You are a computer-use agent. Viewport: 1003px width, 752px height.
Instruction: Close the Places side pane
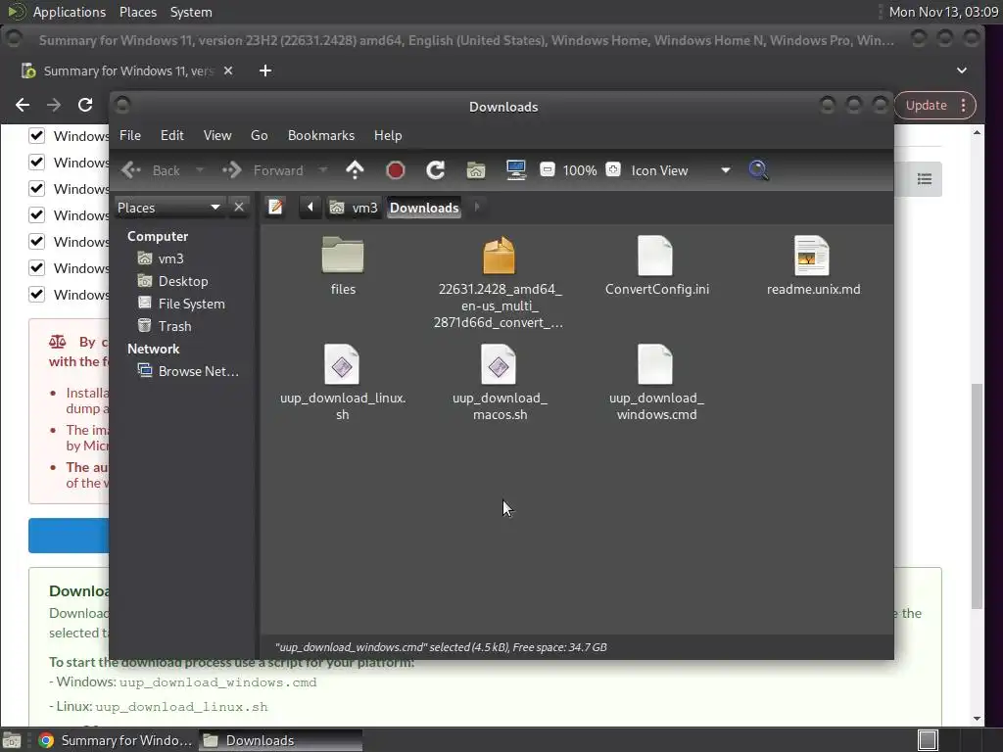[x=239, y=208]
